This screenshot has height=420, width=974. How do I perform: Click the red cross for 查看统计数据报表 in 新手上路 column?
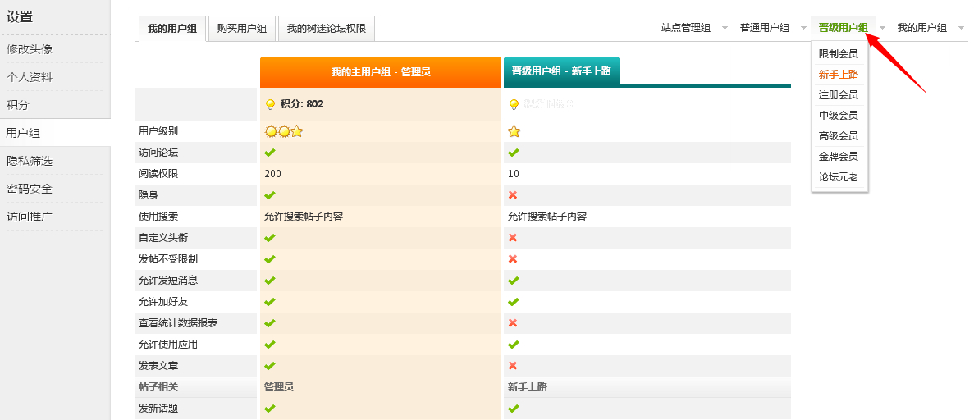[x=513, y=323]
